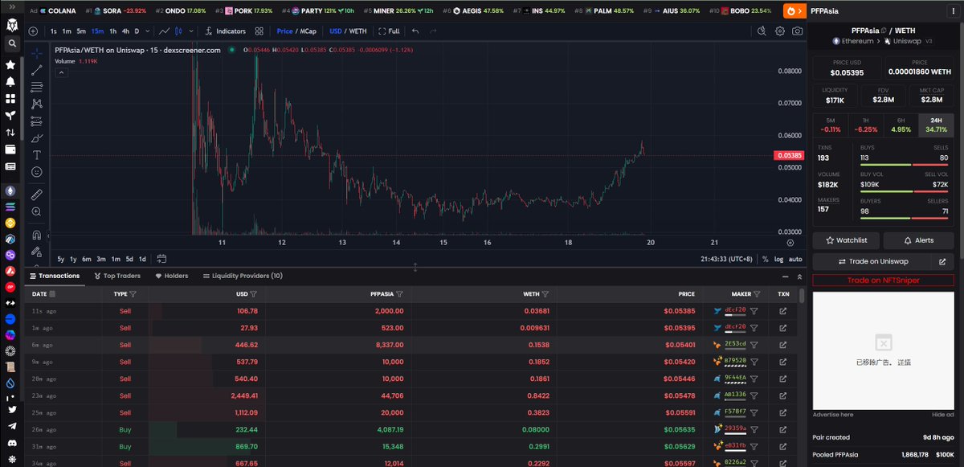Open the gainers and losers arrows icon
The image size is (964, 467).
point(10,132)
